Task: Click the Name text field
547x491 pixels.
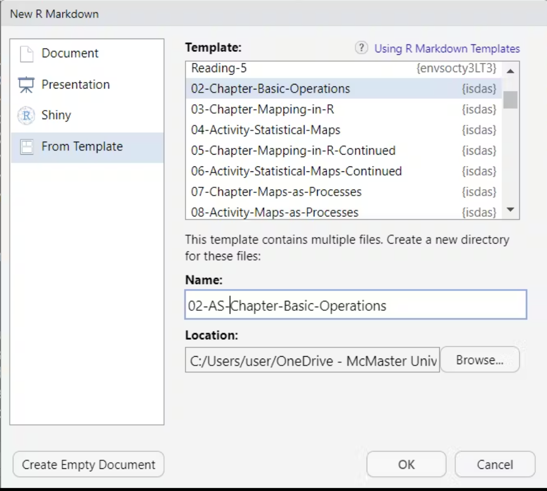Action: [355, 305]
